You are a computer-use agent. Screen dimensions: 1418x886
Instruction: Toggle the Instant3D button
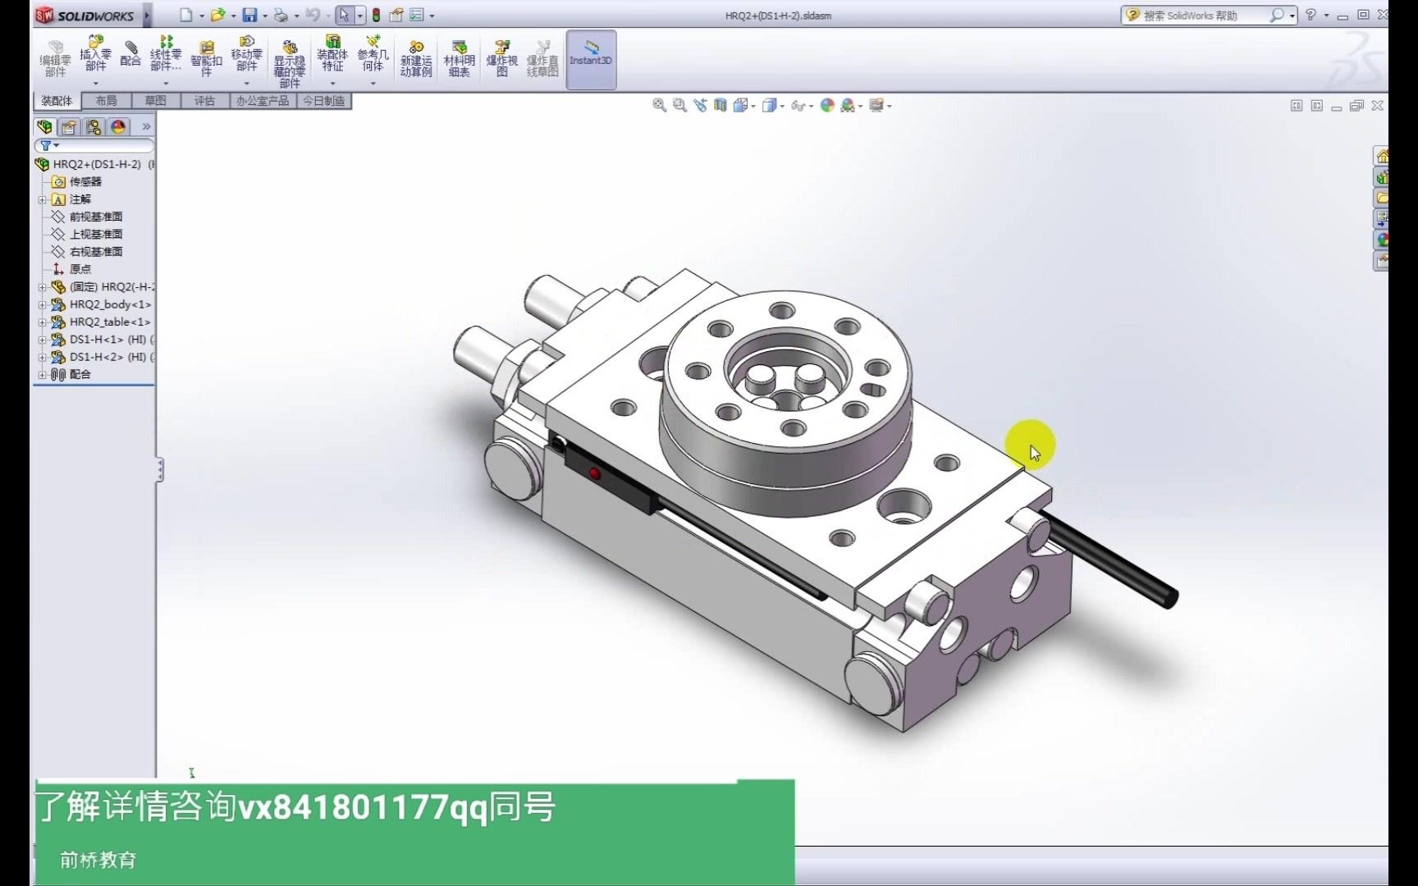pyautogui.click(x=591, y=59)
